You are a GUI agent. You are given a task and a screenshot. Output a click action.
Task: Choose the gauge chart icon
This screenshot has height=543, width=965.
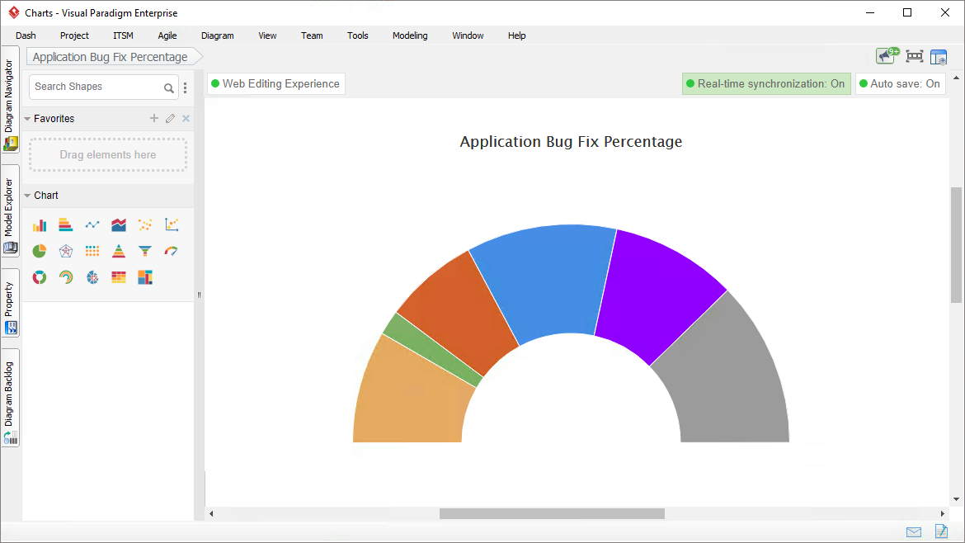[172, 251]
